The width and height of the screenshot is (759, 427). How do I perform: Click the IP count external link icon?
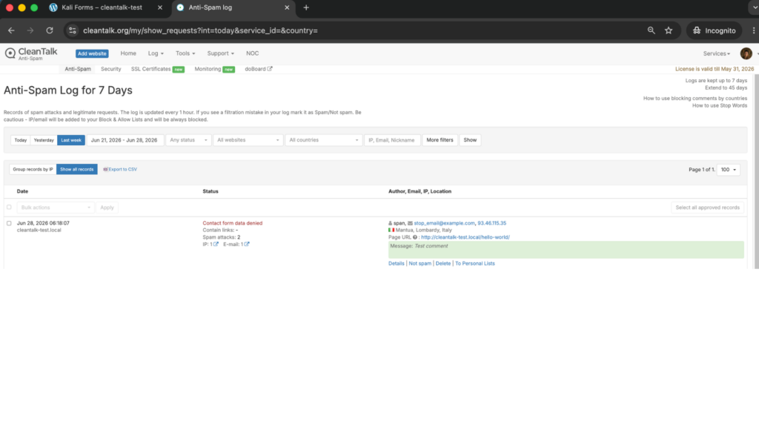click(x=216, y=244)
